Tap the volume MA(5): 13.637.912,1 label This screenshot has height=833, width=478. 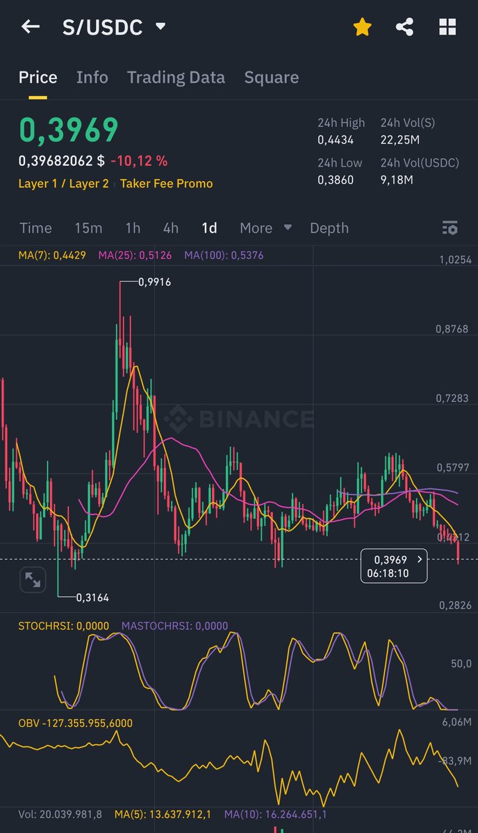(163, 814)
